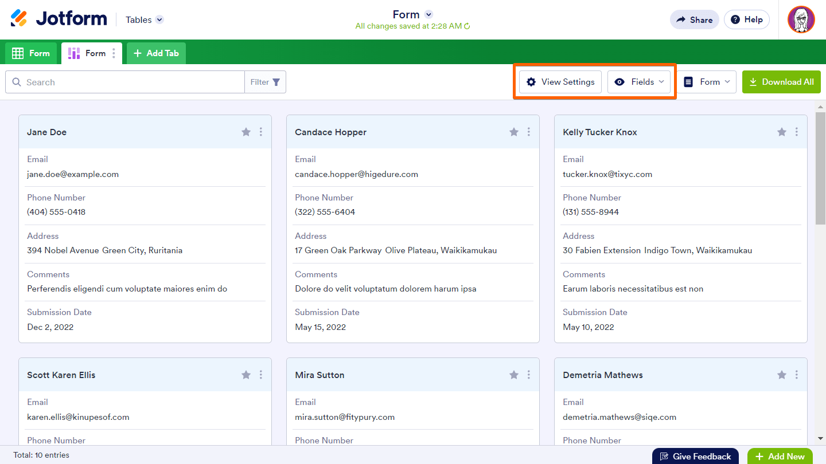The height and width of the screenshot is (464, 826).
Task: Click the Add Tab button
Action: (156, 53)
